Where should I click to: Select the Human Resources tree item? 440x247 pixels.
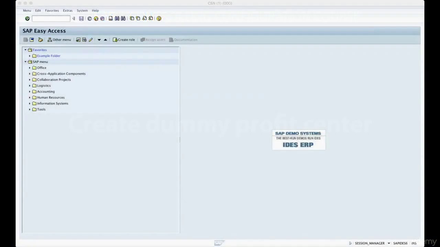[x=51, y=97]
